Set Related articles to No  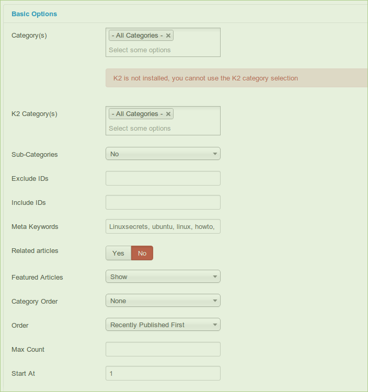pyautogui.click(x=142, y=253)
